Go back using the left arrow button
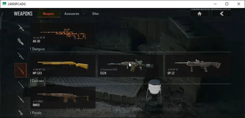Image resolution: width=245 pixels, height=118 pixels. click(x=222, y=14)
